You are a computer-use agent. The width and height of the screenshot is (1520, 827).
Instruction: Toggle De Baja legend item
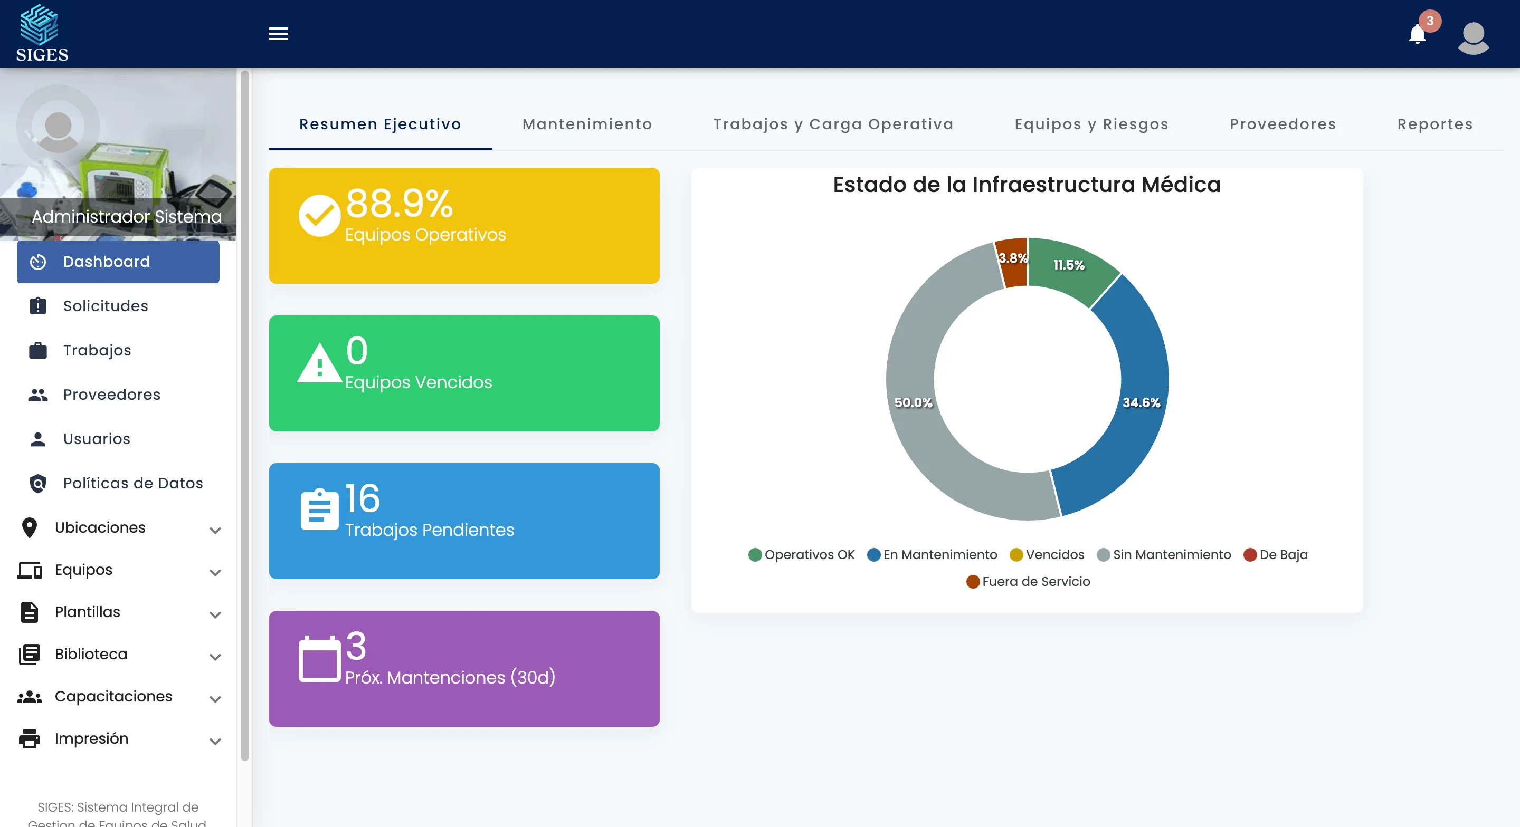pyautogui.click(x=1276, y=554)
